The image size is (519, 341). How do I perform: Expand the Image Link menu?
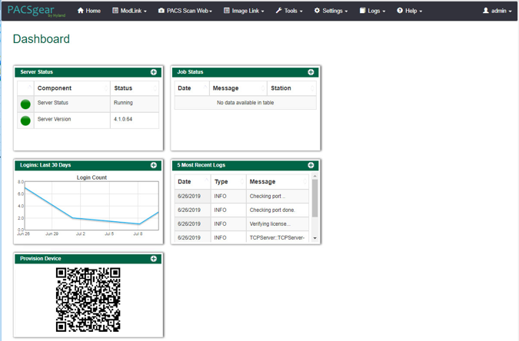[243, 11]
